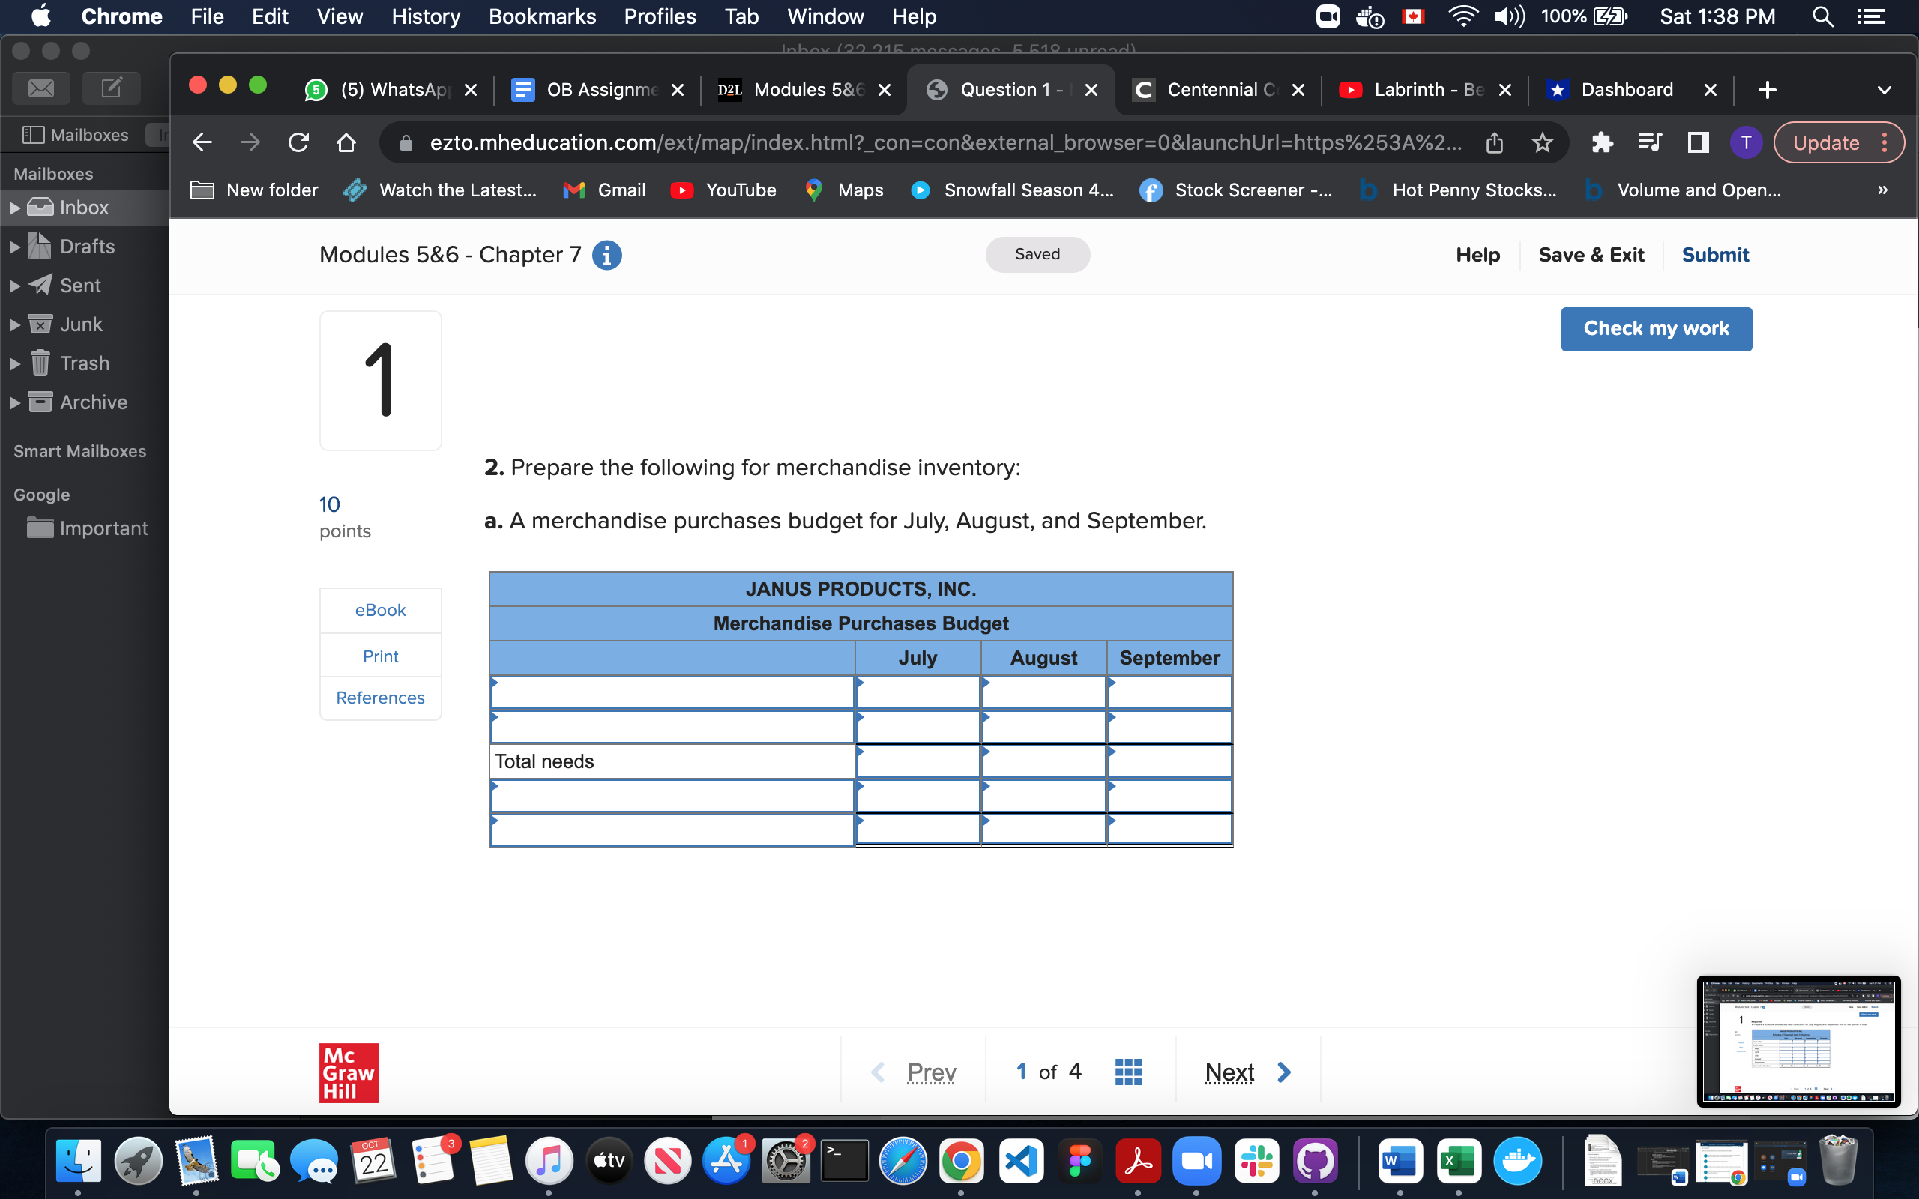Bookmark this page with the star icon
1919x1199 pixels.
click(x=1543, y=142)
